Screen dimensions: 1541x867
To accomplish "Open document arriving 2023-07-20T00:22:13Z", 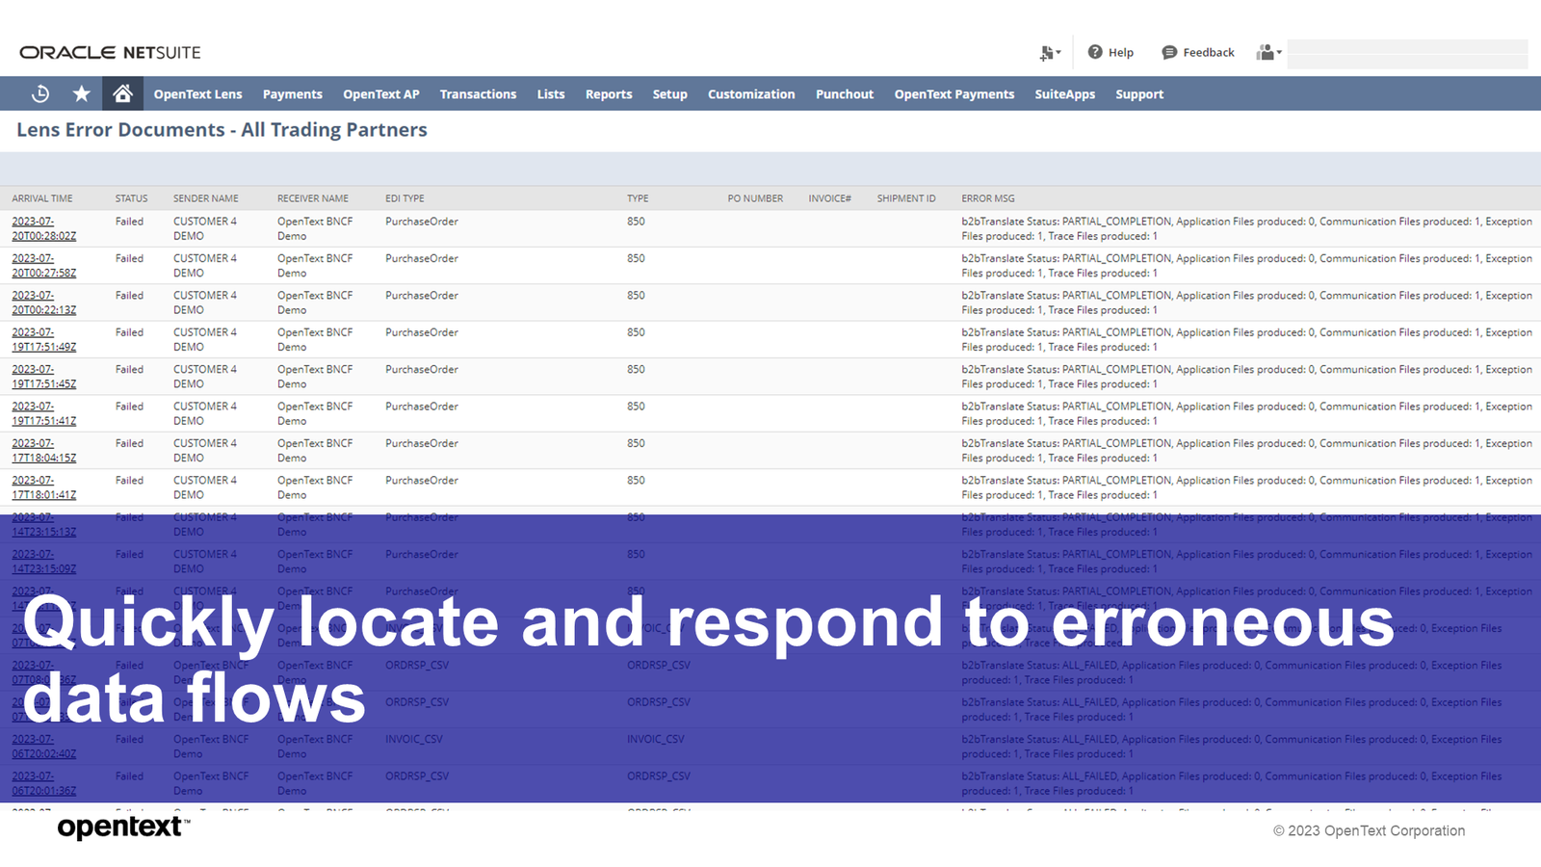I will (43, 302).
